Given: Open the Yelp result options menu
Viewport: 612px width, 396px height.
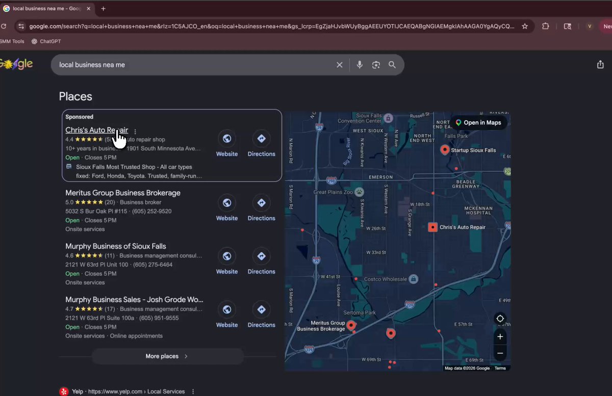Looking at the screenshot, I should (193, 391).
